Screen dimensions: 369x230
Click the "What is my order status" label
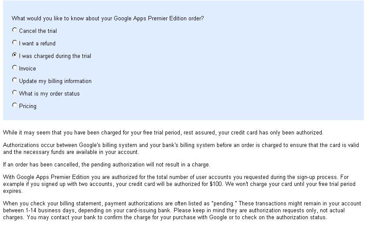(x=49, y=93)
